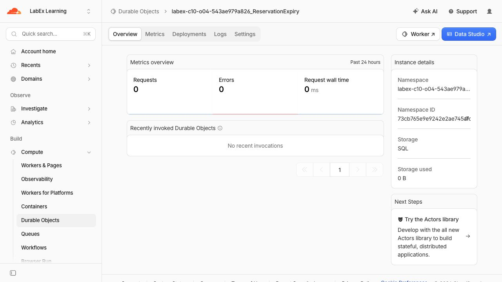Open the user profile icon

[x=489, y=11]
